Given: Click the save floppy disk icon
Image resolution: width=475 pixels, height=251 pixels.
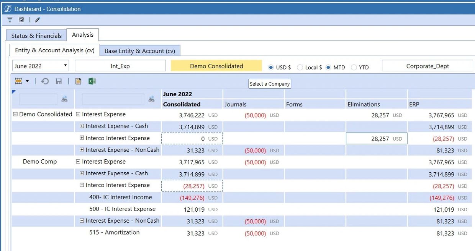Looking at the screenshot, I should [x=59, y=81].
